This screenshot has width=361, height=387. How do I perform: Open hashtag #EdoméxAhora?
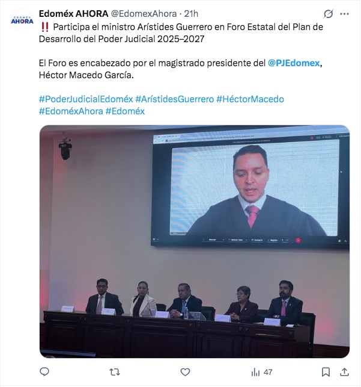click(x=71, y=111)
